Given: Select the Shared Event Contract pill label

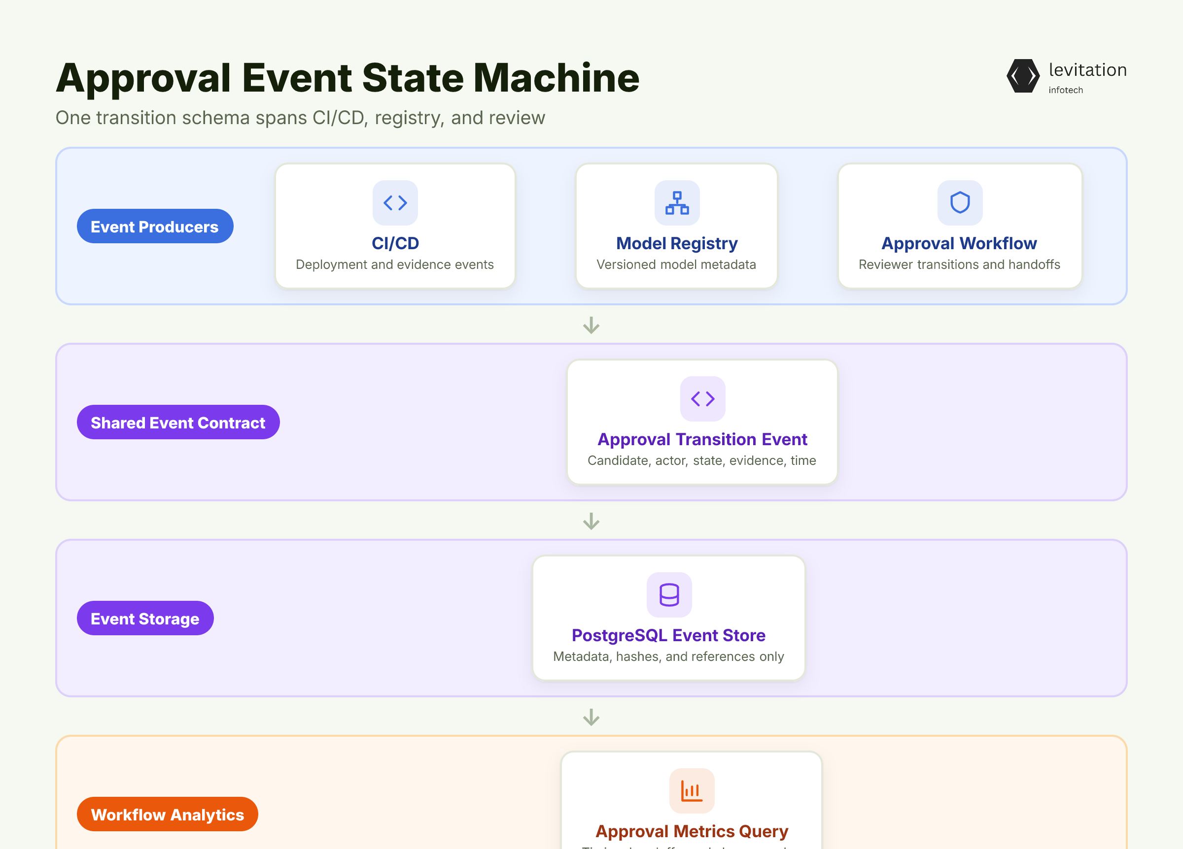Looking at the screenshot, I should click(178, 422).
